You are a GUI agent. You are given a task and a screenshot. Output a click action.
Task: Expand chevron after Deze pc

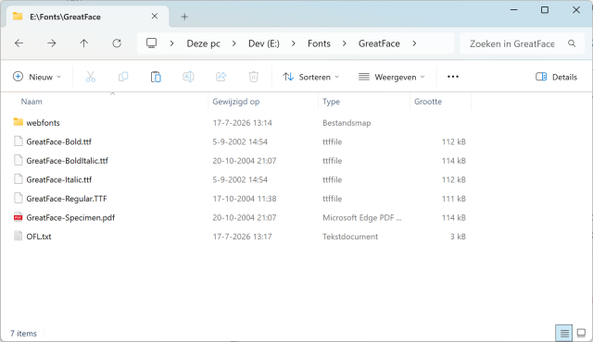coord(234,43)
